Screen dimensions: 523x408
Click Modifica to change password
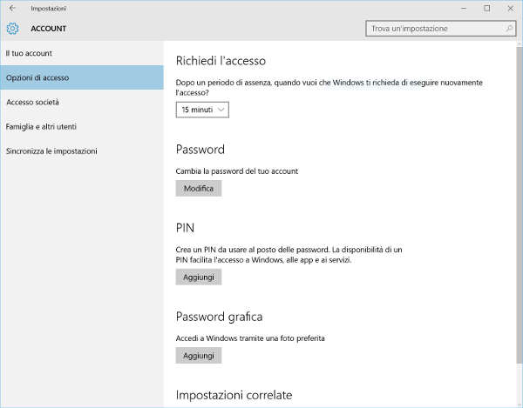198,188
